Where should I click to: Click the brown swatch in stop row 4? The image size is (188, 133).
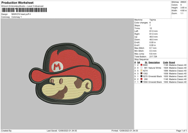click(x=142, y=73)
